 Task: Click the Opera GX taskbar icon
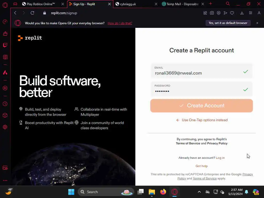coord(175,192)
